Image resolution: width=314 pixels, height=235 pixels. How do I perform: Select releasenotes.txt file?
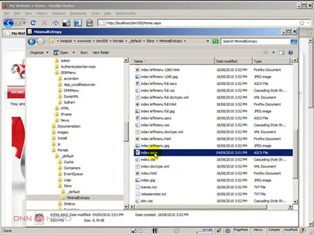[x=153, y=194]
